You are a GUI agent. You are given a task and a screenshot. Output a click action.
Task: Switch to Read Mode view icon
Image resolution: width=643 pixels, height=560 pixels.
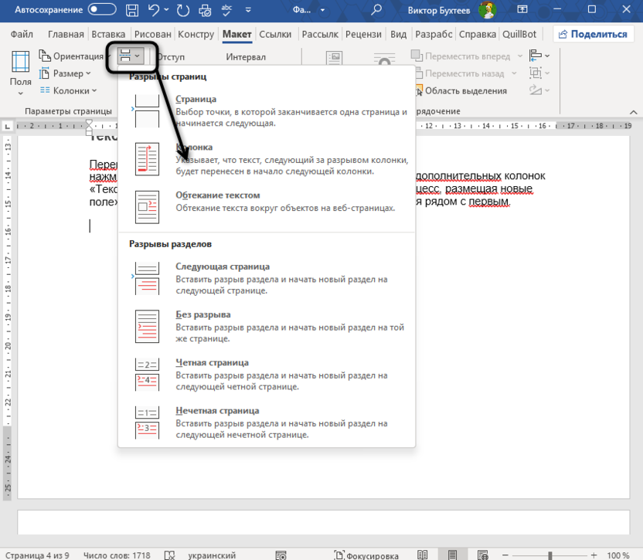click(x=423, y=555)
